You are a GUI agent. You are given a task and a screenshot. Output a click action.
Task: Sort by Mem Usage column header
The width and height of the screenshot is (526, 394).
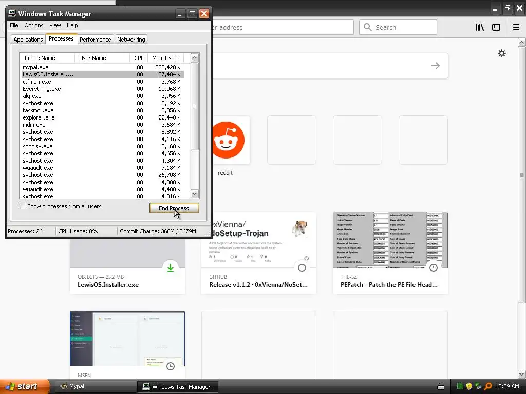pyautogui.click(x=166, y=58)
